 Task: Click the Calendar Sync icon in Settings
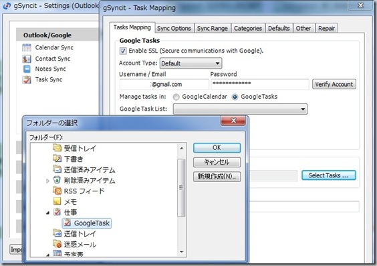[x=27, y=48]
